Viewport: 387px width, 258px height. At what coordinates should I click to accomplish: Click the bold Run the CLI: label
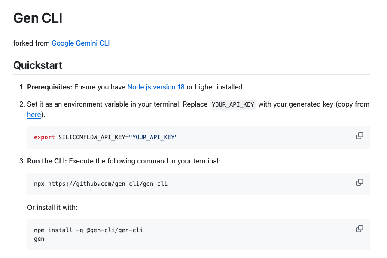47,161
